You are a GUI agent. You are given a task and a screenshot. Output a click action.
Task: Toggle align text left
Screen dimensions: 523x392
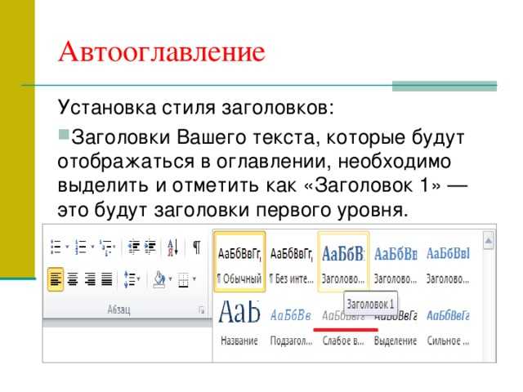point(56,279)
